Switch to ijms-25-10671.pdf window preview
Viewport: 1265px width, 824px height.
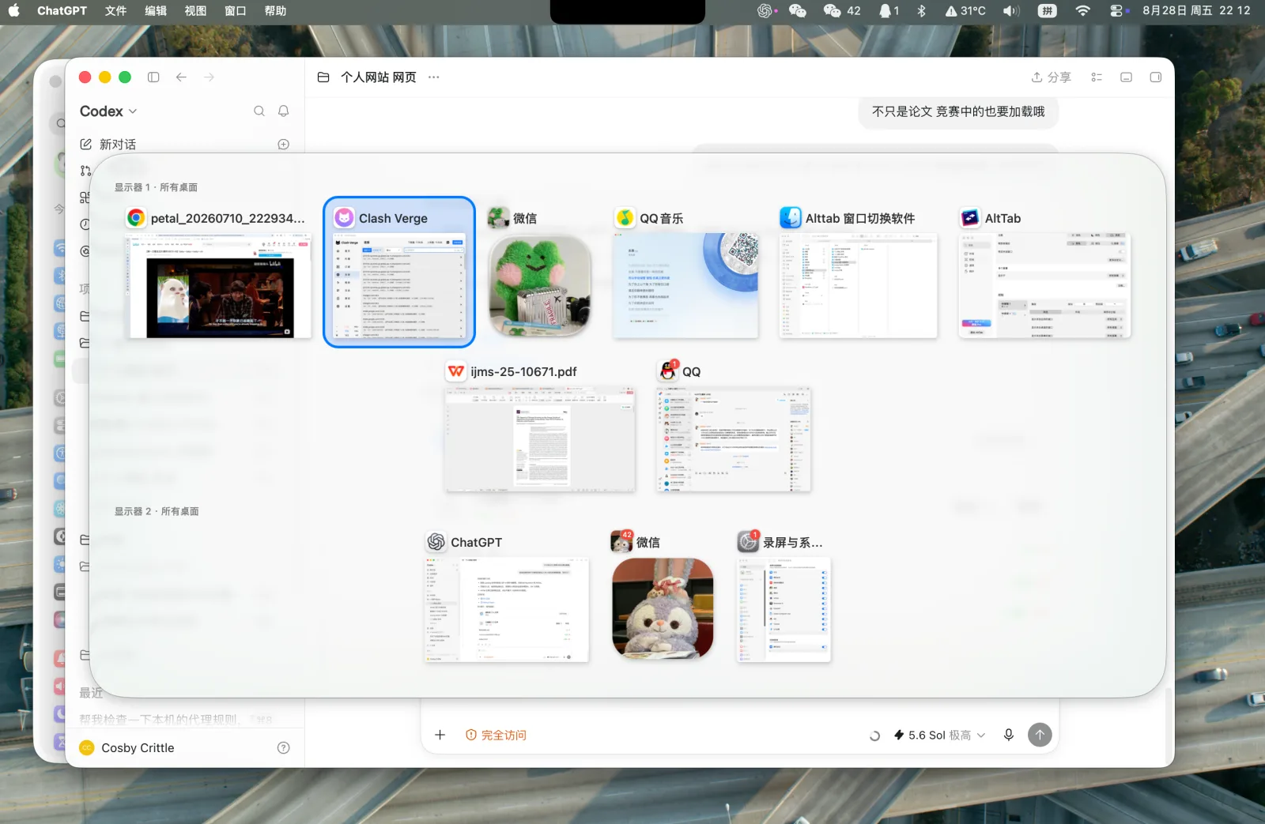(x=540, y=439)
